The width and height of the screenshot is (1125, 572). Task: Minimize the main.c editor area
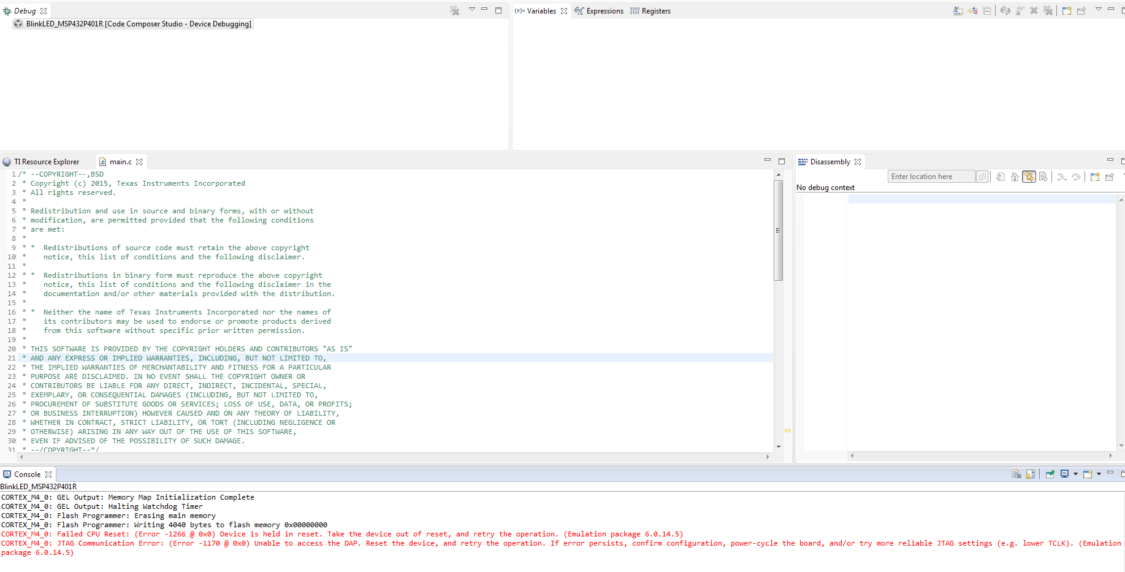(768, 160)
